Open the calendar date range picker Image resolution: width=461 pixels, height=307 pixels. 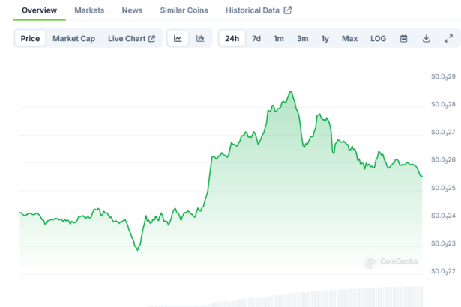pyautogui.click(x=403, y=38)
